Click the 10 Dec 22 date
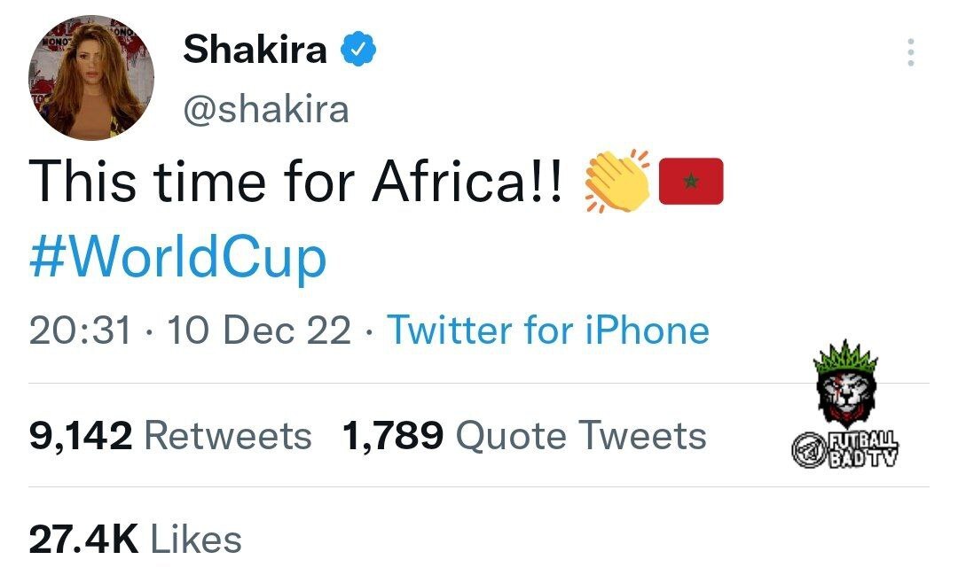 (x=259, y=330)
